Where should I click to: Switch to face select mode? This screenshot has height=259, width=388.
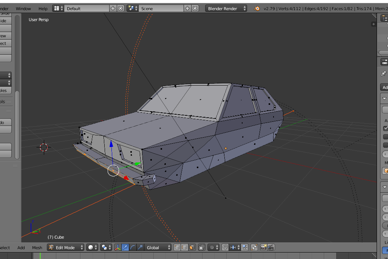(x=192, y=247)
